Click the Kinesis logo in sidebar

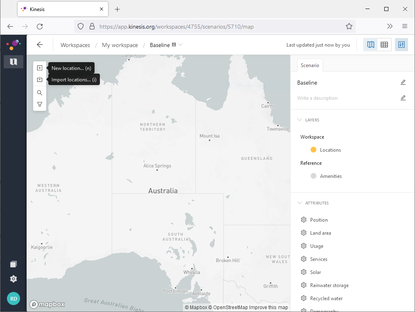13,45
